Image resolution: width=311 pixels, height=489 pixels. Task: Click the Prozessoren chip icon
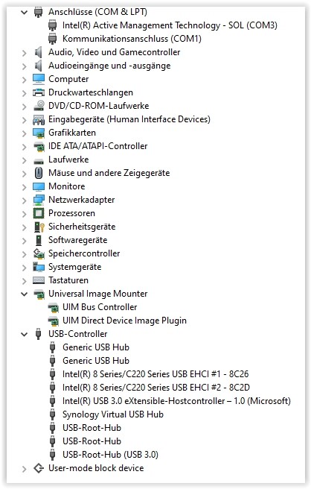pos(39,213)
